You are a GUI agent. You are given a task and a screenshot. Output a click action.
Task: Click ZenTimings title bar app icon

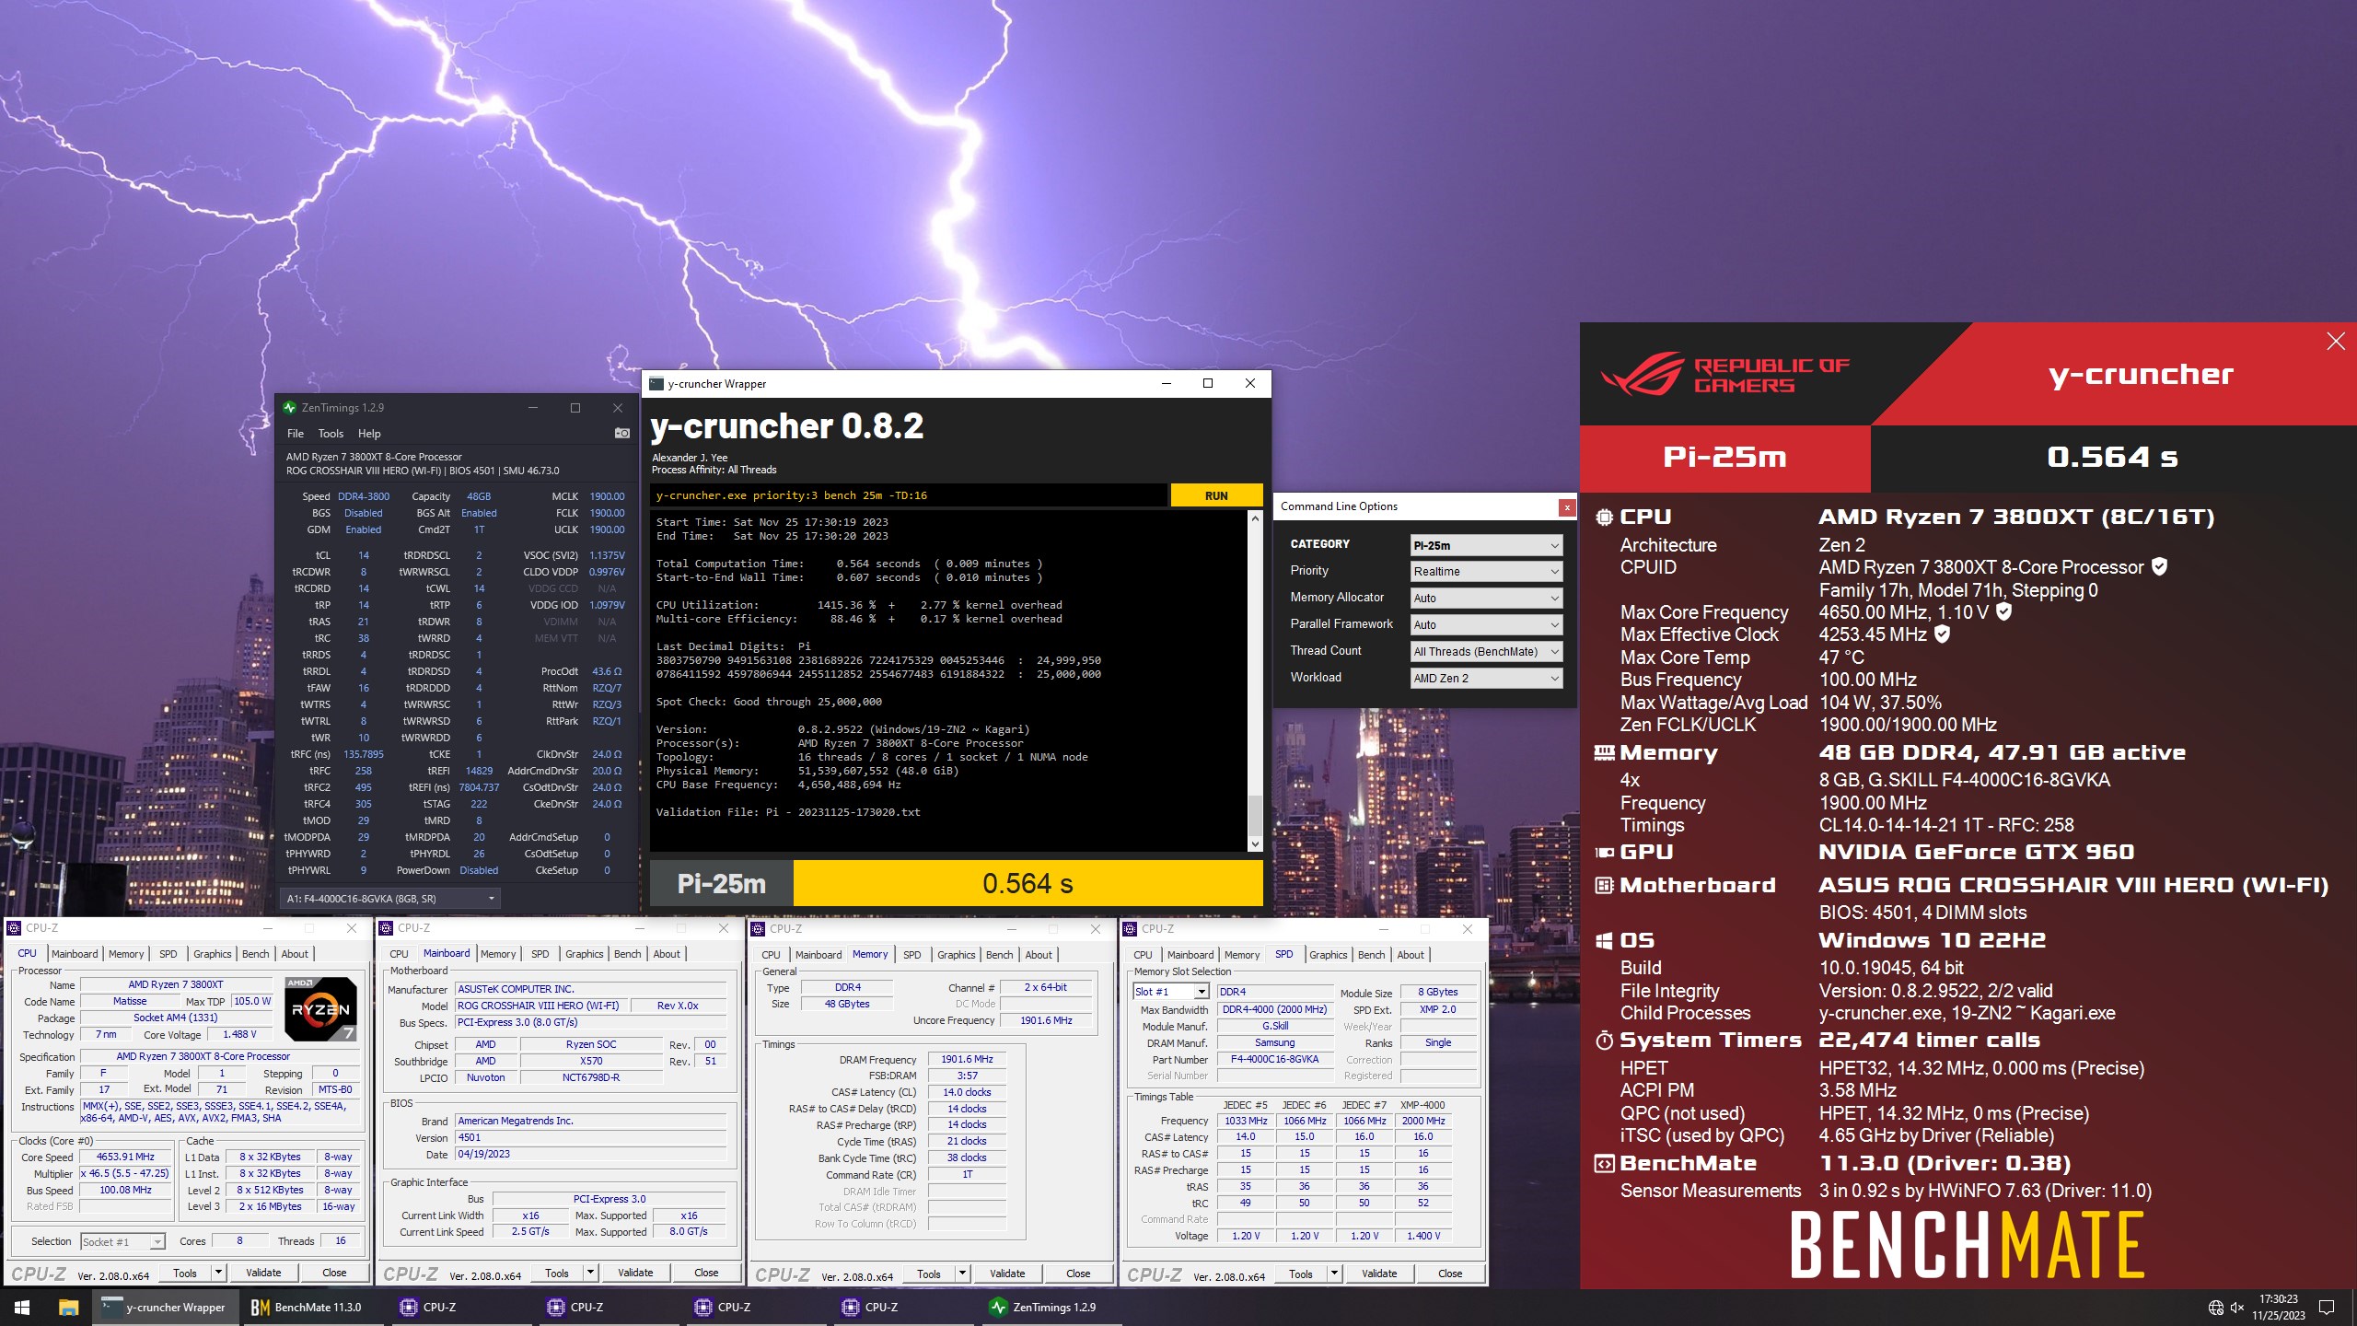click(x=290, y=407)
